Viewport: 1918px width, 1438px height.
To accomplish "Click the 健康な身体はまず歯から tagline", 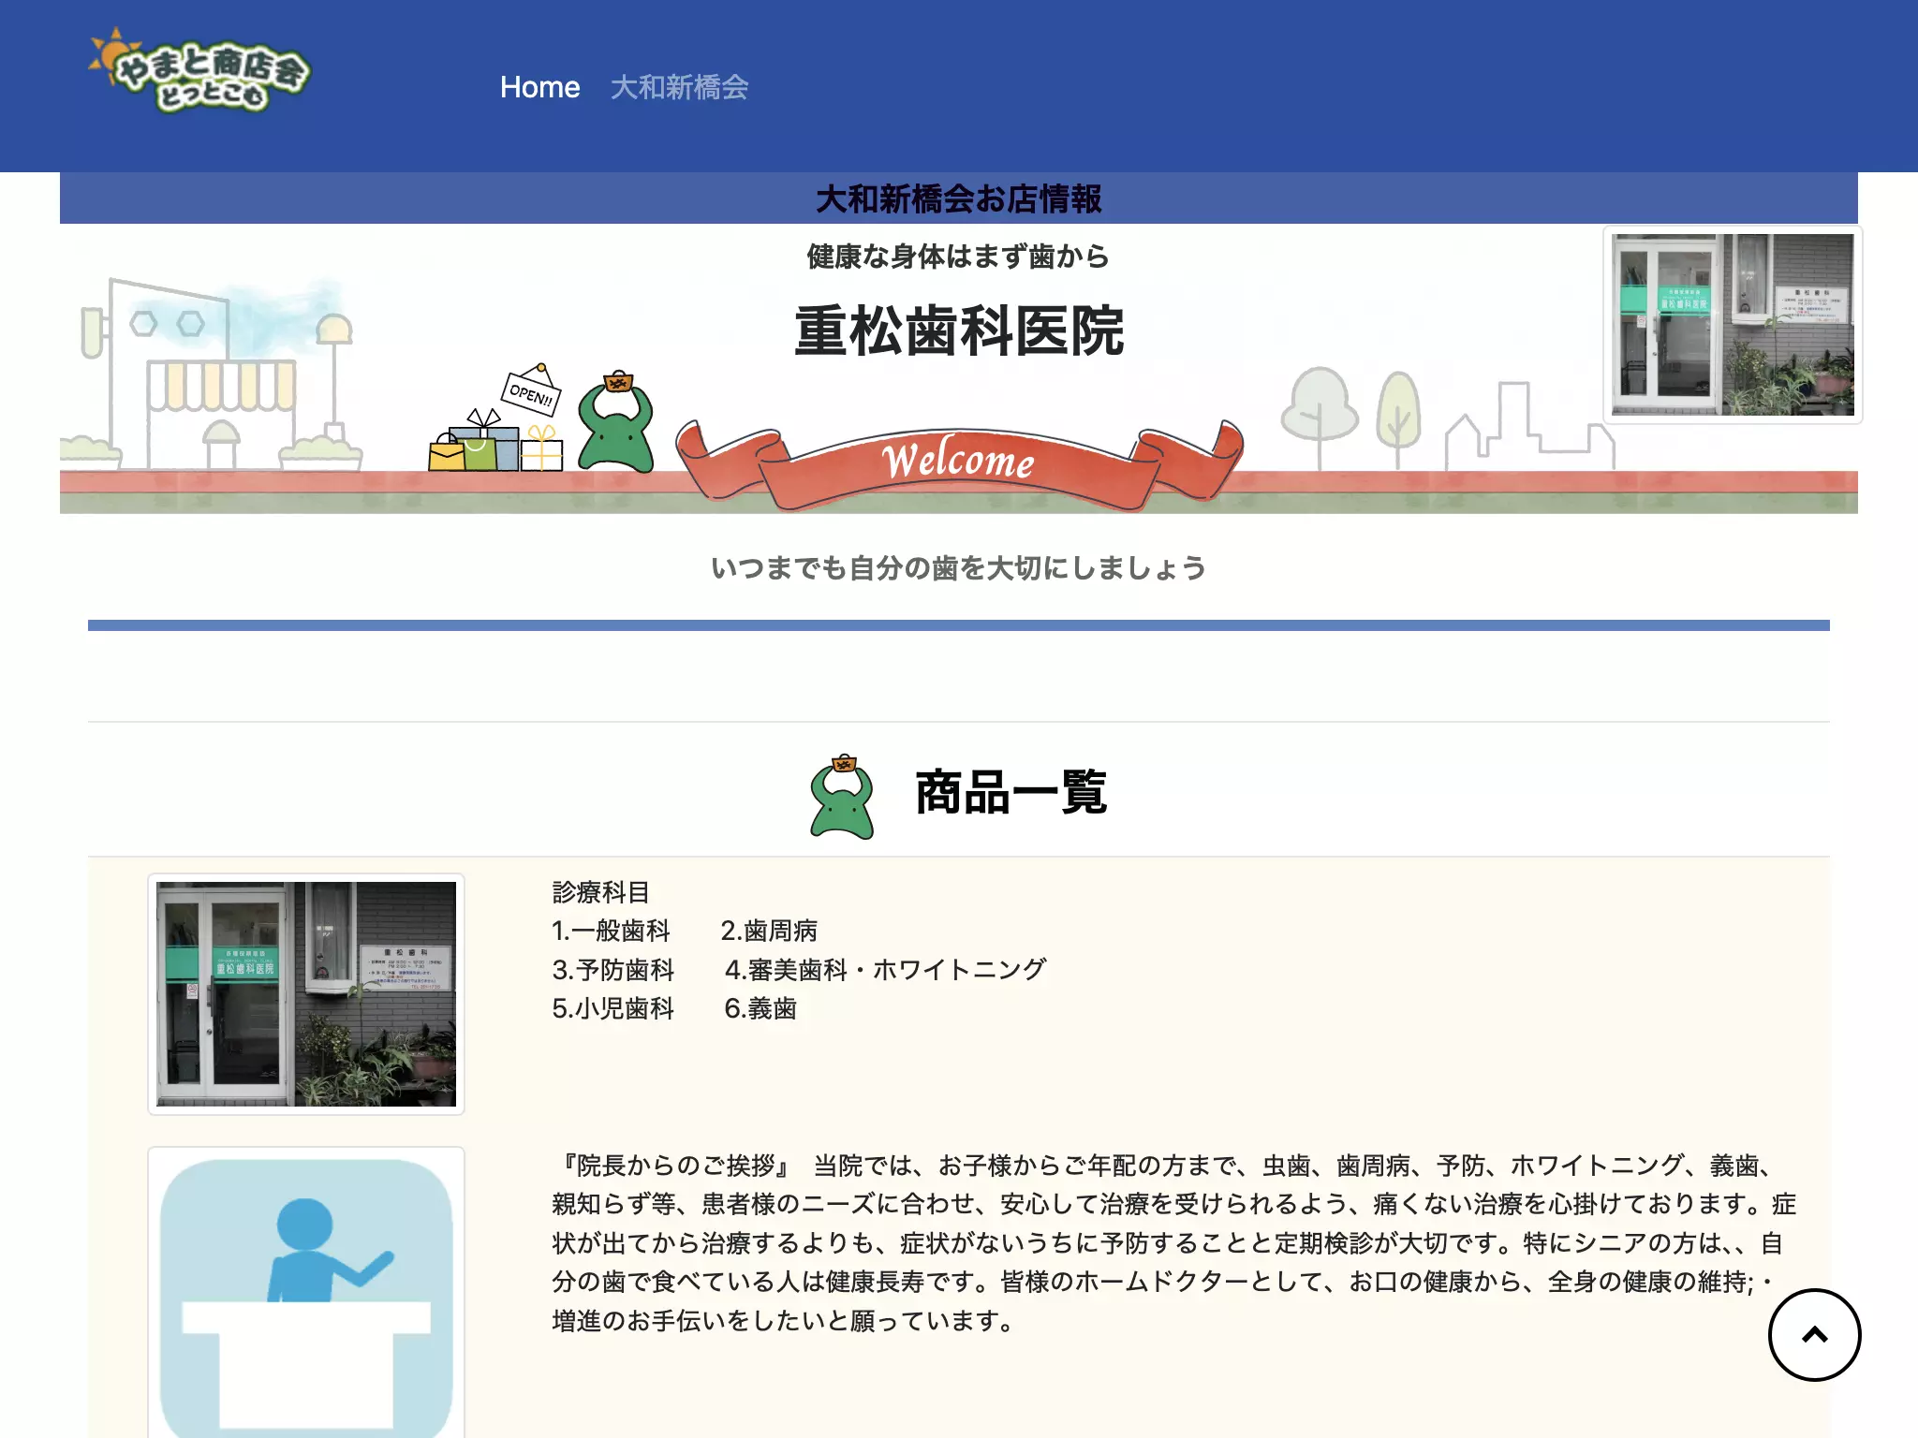I will (959, 257).
